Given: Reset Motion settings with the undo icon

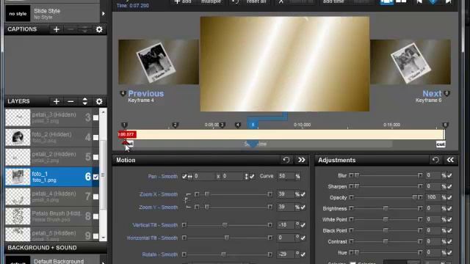Looking at the screenshot, I should tap(286, 160).
